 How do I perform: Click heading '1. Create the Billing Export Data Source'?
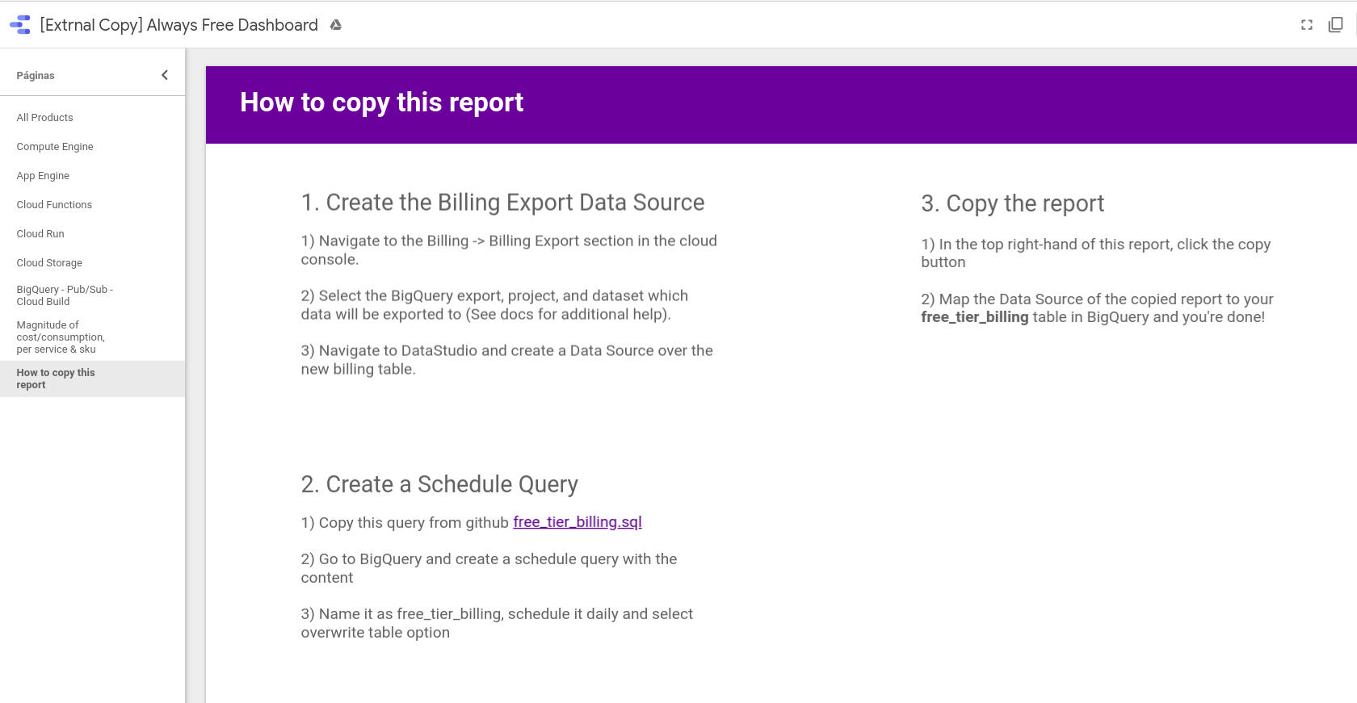502,203
